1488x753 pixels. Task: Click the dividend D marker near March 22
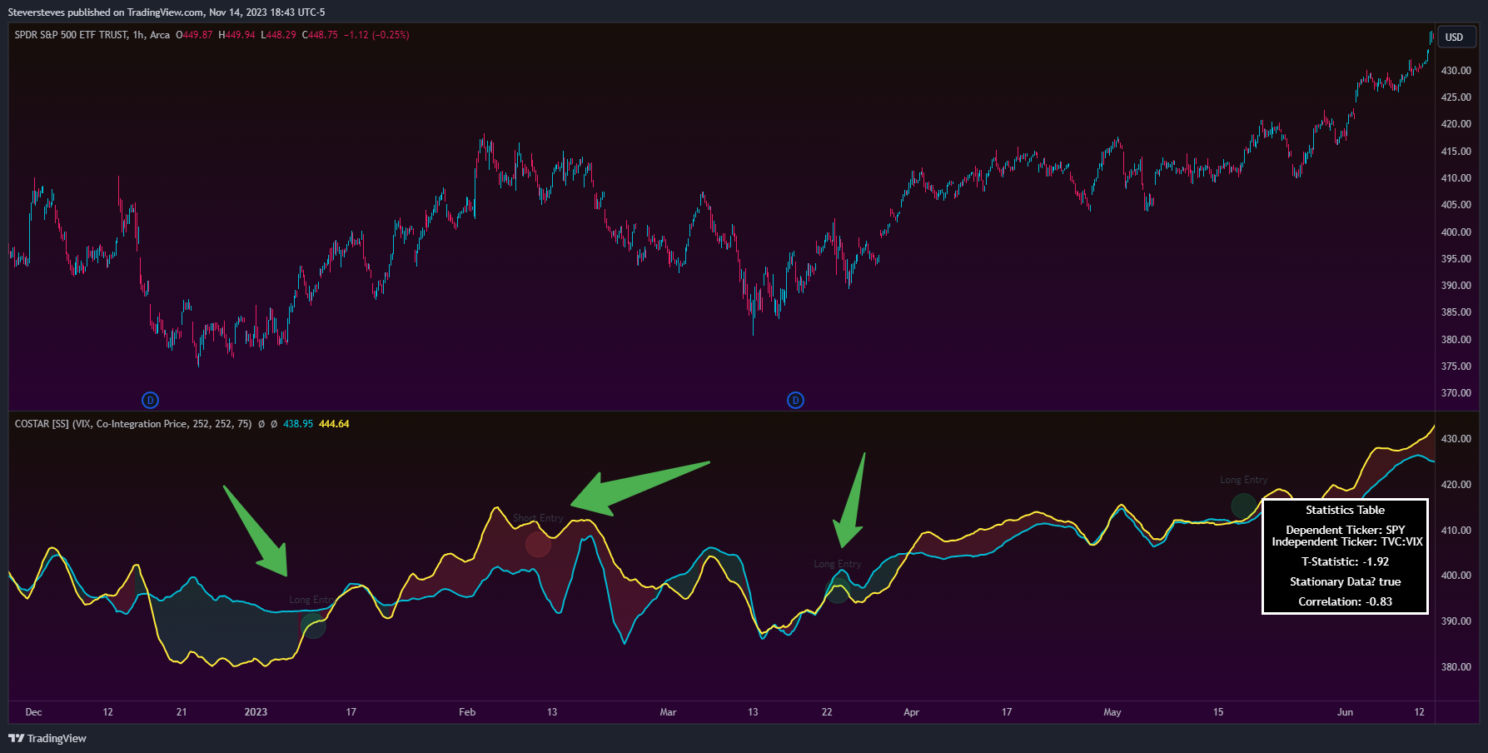pyautogui.click(x=795, y=401)
